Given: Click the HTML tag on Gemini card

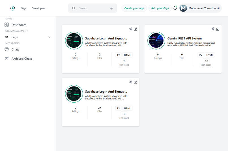Looking at the screenshot, I should coord(210,55).
